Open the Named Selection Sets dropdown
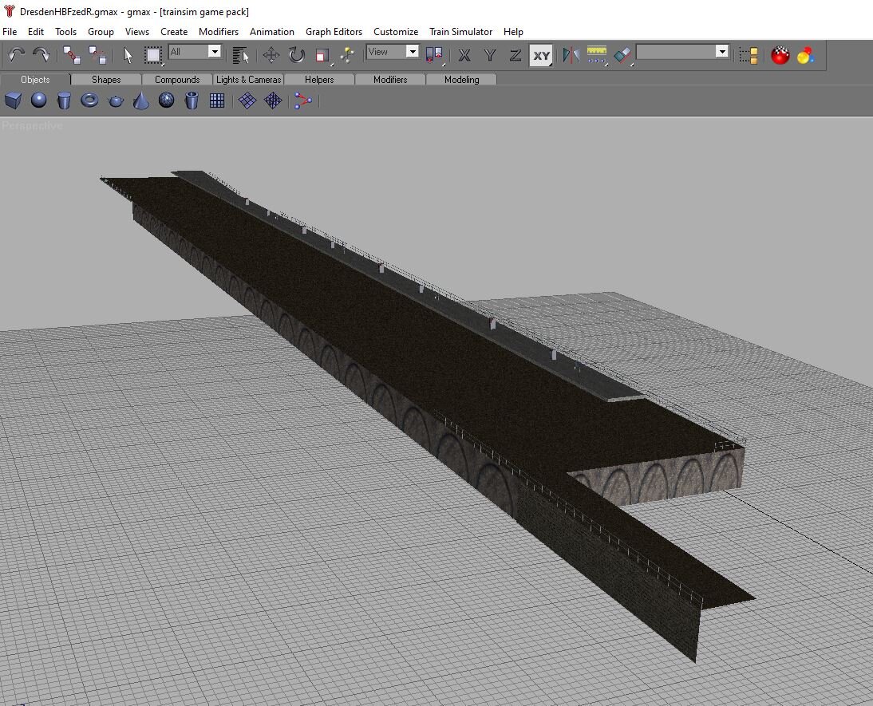The height and width of the screenshot is (706, 873). point(722,52)
